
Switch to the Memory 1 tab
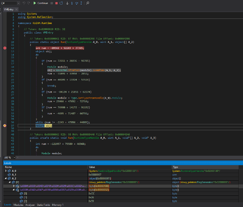point(57,205)
